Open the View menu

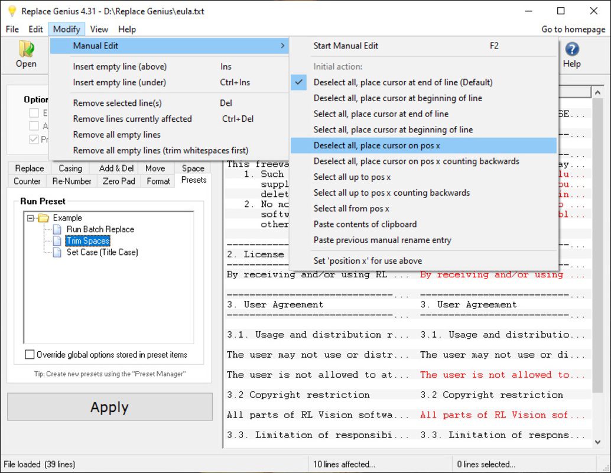[x=99, y=29]
